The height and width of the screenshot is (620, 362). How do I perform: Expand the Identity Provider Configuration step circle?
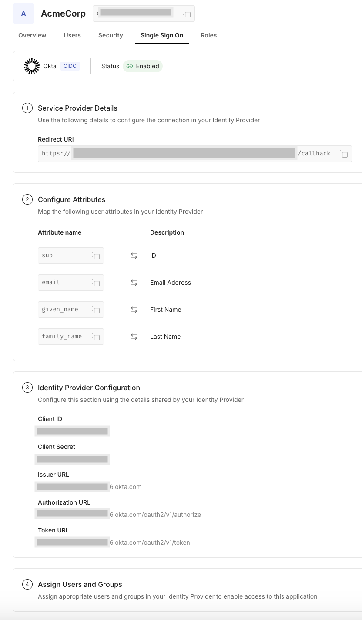27,387
